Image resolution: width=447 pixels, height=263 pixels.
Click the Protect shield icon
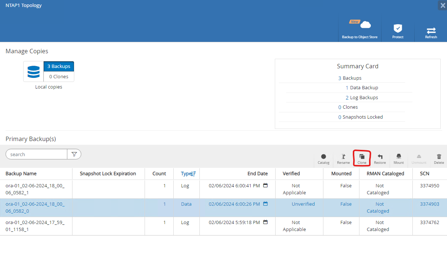pyautogui.click(x=398, y=29)
